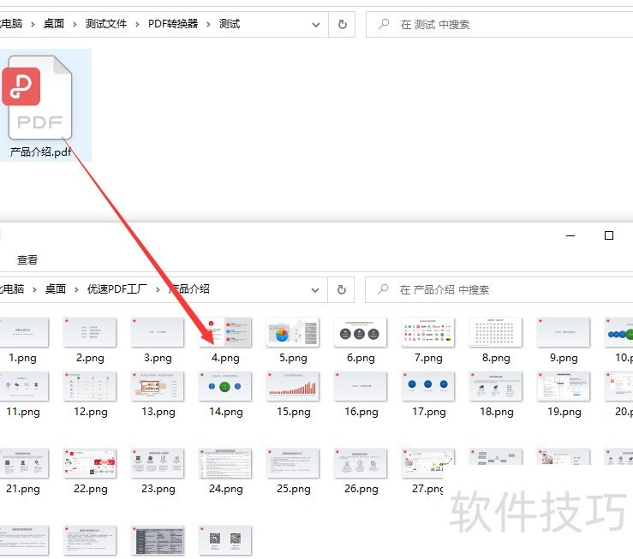Open address history dropdown in 产品介绍 window

315,289
